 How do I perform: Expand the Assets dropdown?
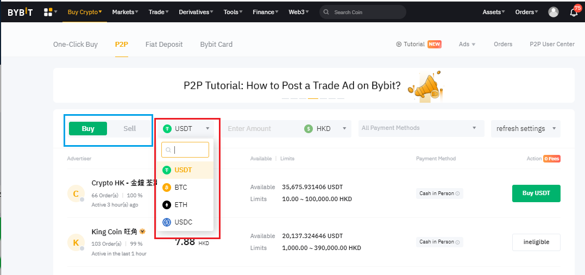pos(494,12)
